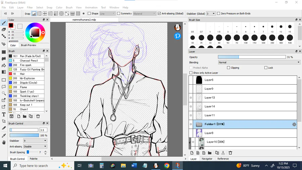This screenshot has width=302, height=170.
Task: Toggle the Shape checkbox
Action: point(89,13)
